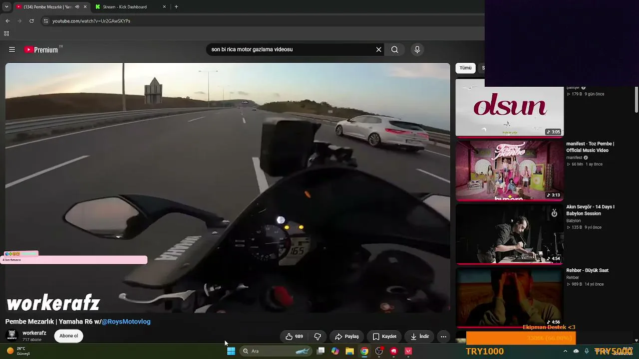View site information for youtube.com
Viewport: 639px width, 359px height.
tap(46, 21)
